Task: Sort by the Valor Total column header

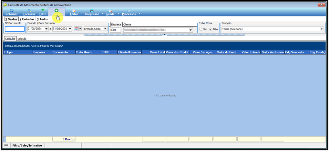Action: pyautogui.click(x=153, y=52)
